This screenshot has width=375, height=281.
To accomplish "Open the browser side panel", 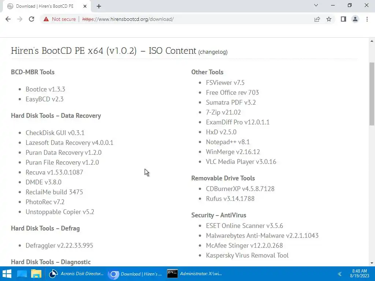I will 344,19.
